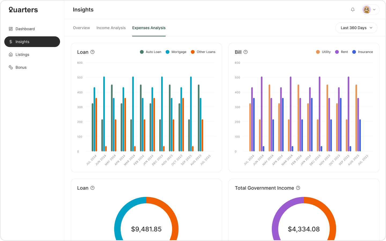The width and height of the screenshot is (386, 241).
Task: Switch to the Overview tab
Action: coord(81,28)
